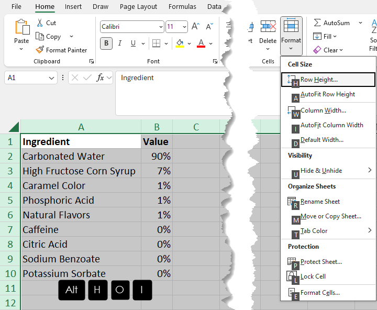
Task: Open Font group dialog launcher
Action: coord(215,61)
